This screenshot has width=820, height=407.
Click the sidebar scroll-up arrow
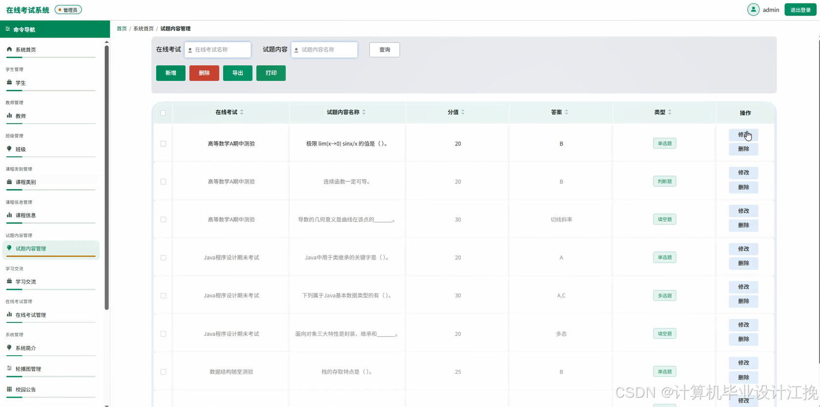(x=106, y=42)
